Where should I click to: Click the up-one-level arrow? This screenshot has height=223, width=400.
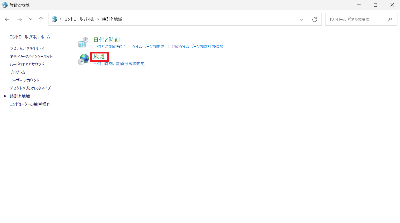[x=41, y=19]
